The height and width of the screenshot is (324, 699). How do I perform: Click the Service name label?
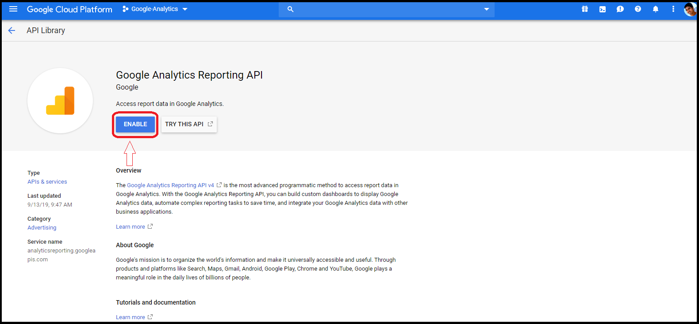point(45,242)
